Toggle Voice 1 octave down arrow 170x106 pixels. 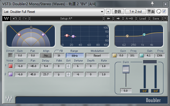[x=68, y=66]
